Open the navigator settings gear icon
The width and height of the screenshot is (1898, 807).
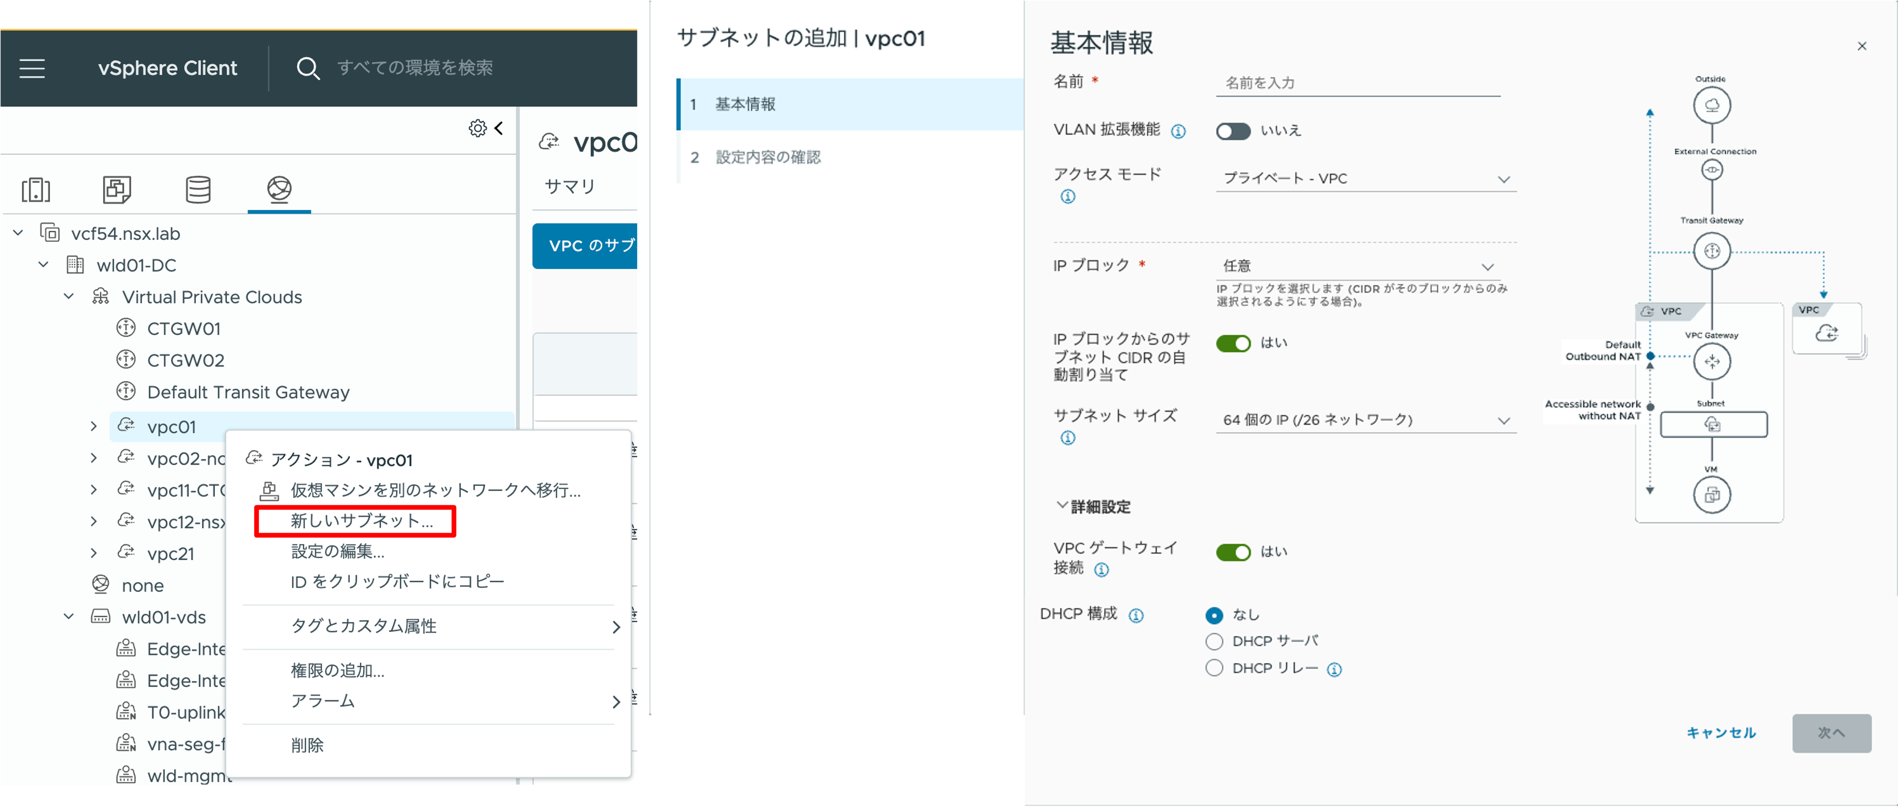[x=477, y=128]
